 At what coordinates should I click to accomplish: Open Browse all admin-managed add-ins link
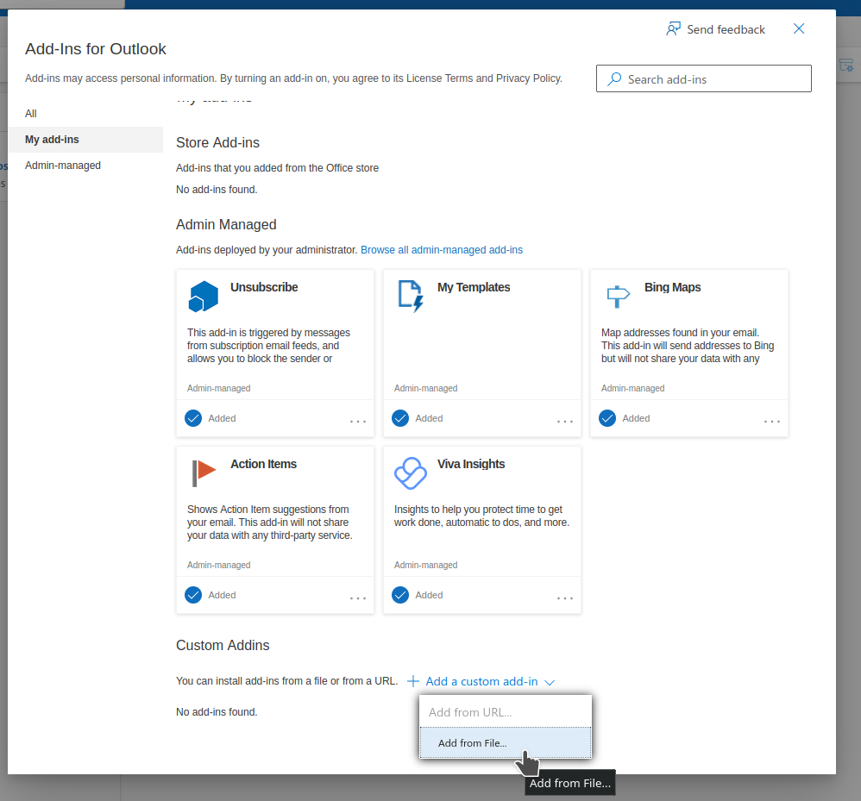click(442, 249)
